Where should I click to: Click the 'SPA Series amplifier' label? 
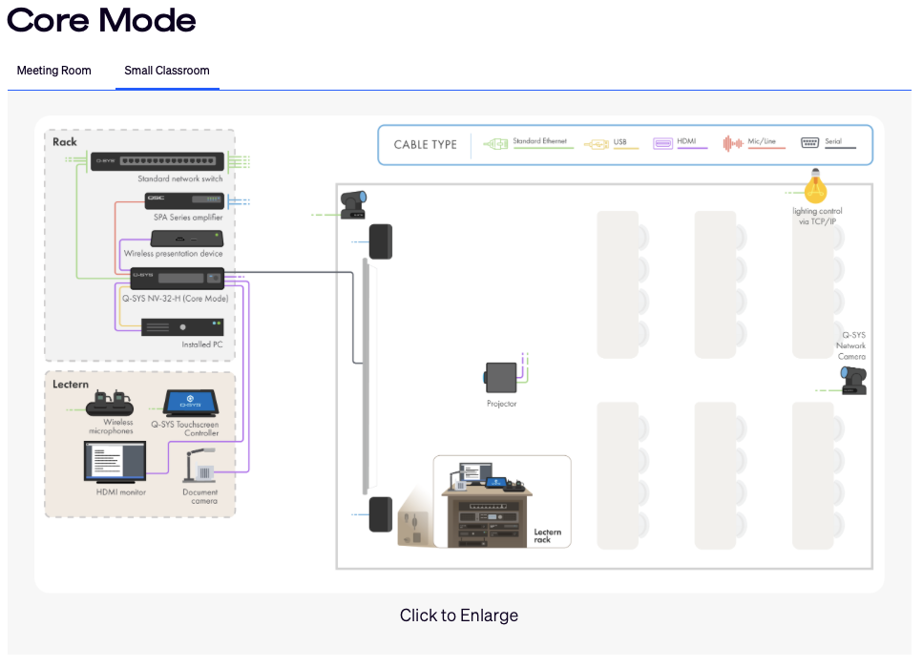click(188, 218)
